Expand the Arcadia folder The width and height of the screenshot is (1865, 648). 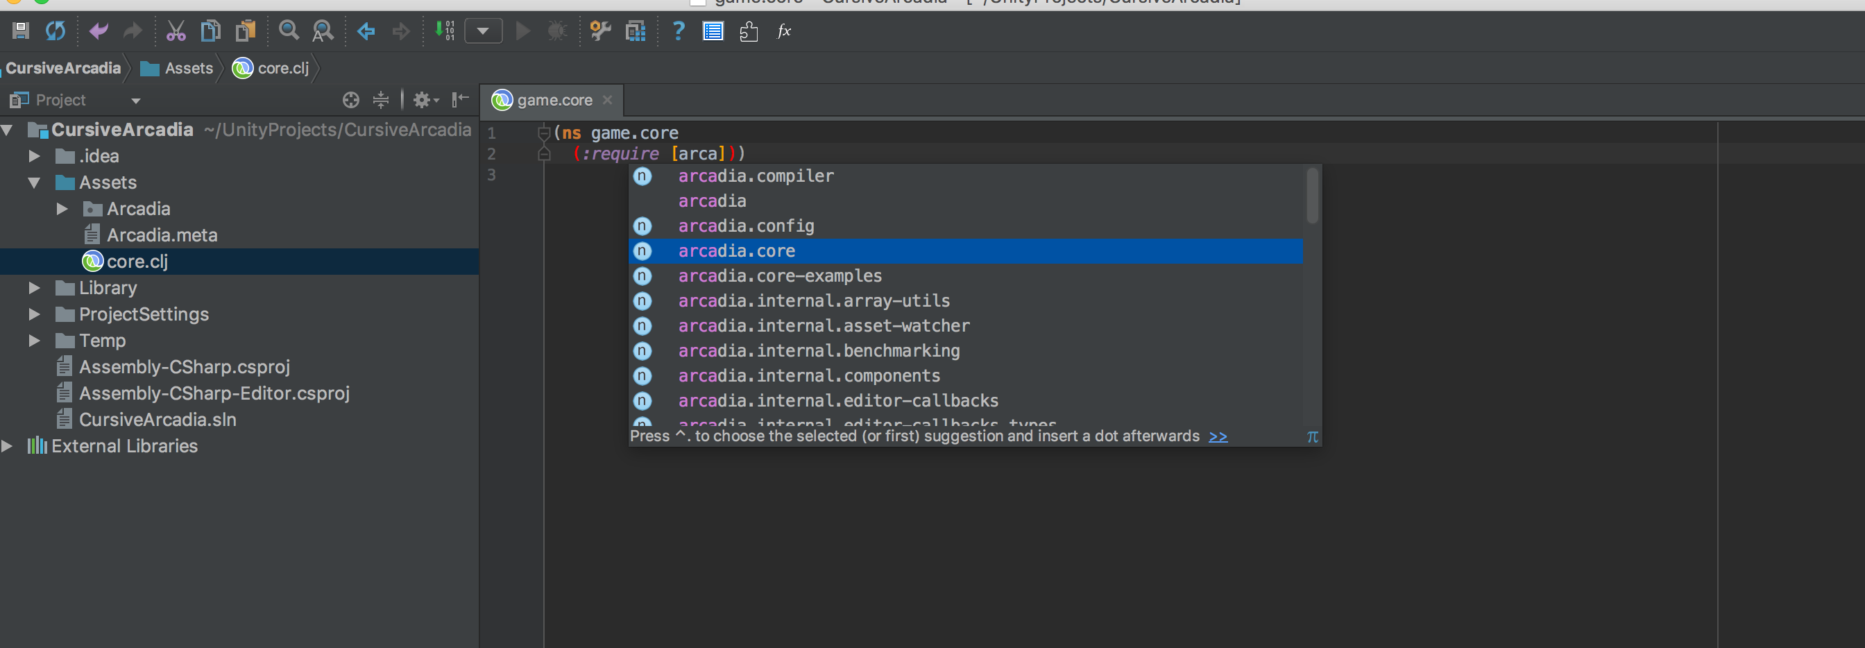[62, 210]
